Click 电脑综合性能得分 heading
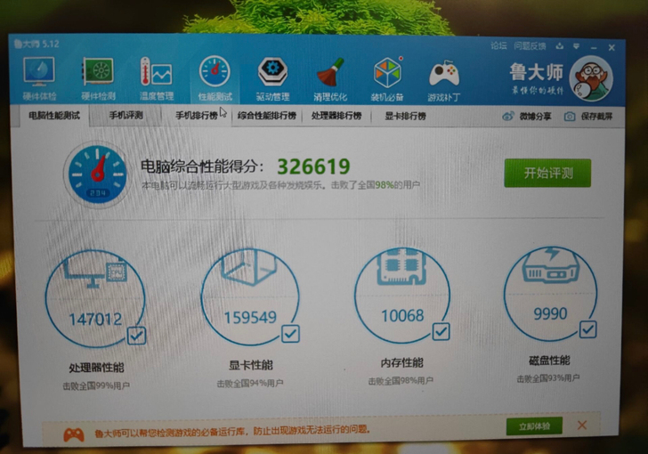This screenshot has height=454, width=648. coord(202,166)
